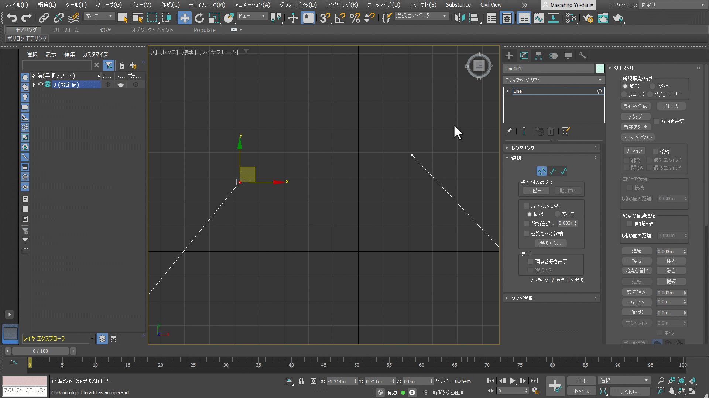This screenshot has height=398, width=709.
Task: Toggle the Percent Snap icon
Action: pos(355,18)
